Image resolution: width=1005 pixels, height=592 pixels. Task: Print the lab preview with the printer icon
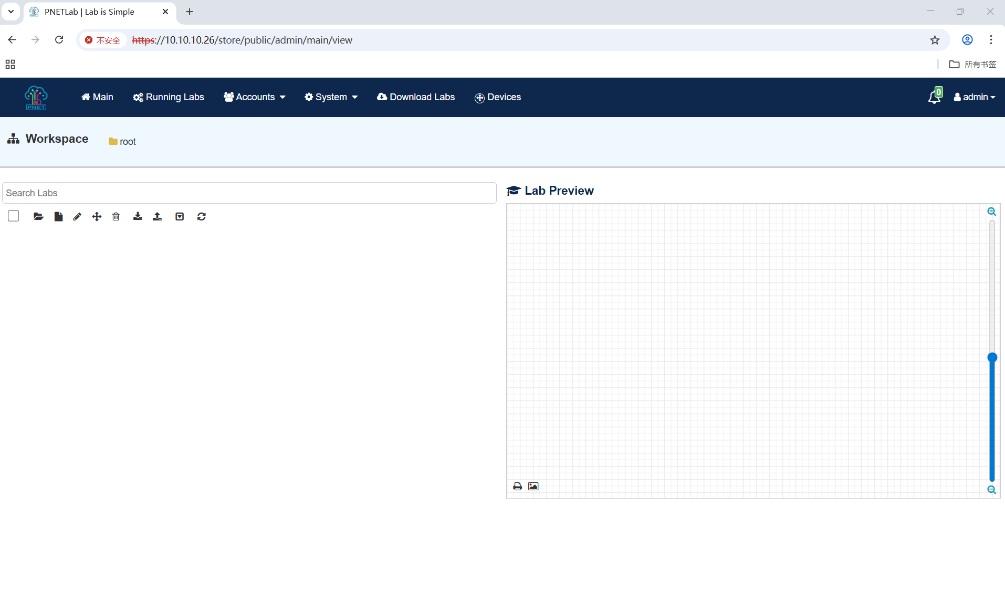pyautogui.click(x=517, y=487)
